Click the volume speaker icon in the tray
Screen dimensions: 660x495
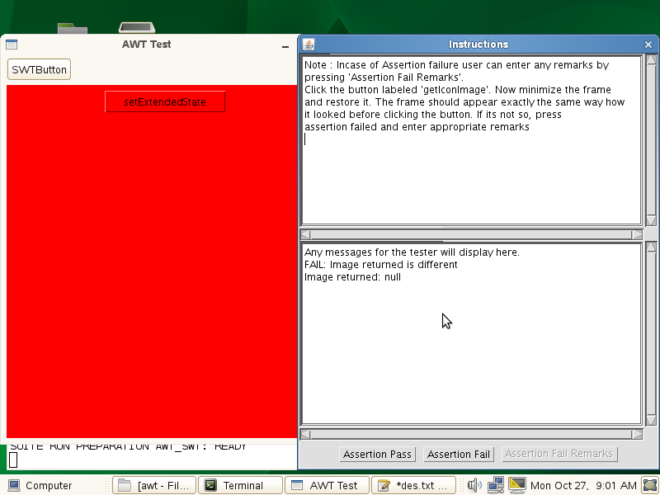pos(474,485)
